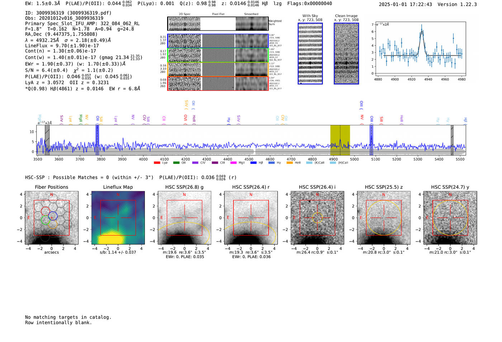The height and width of the screenshot is (342, 502).
Task: Select the HSC SSP(25.5) z cutout
Action: (x=384, y=218)
